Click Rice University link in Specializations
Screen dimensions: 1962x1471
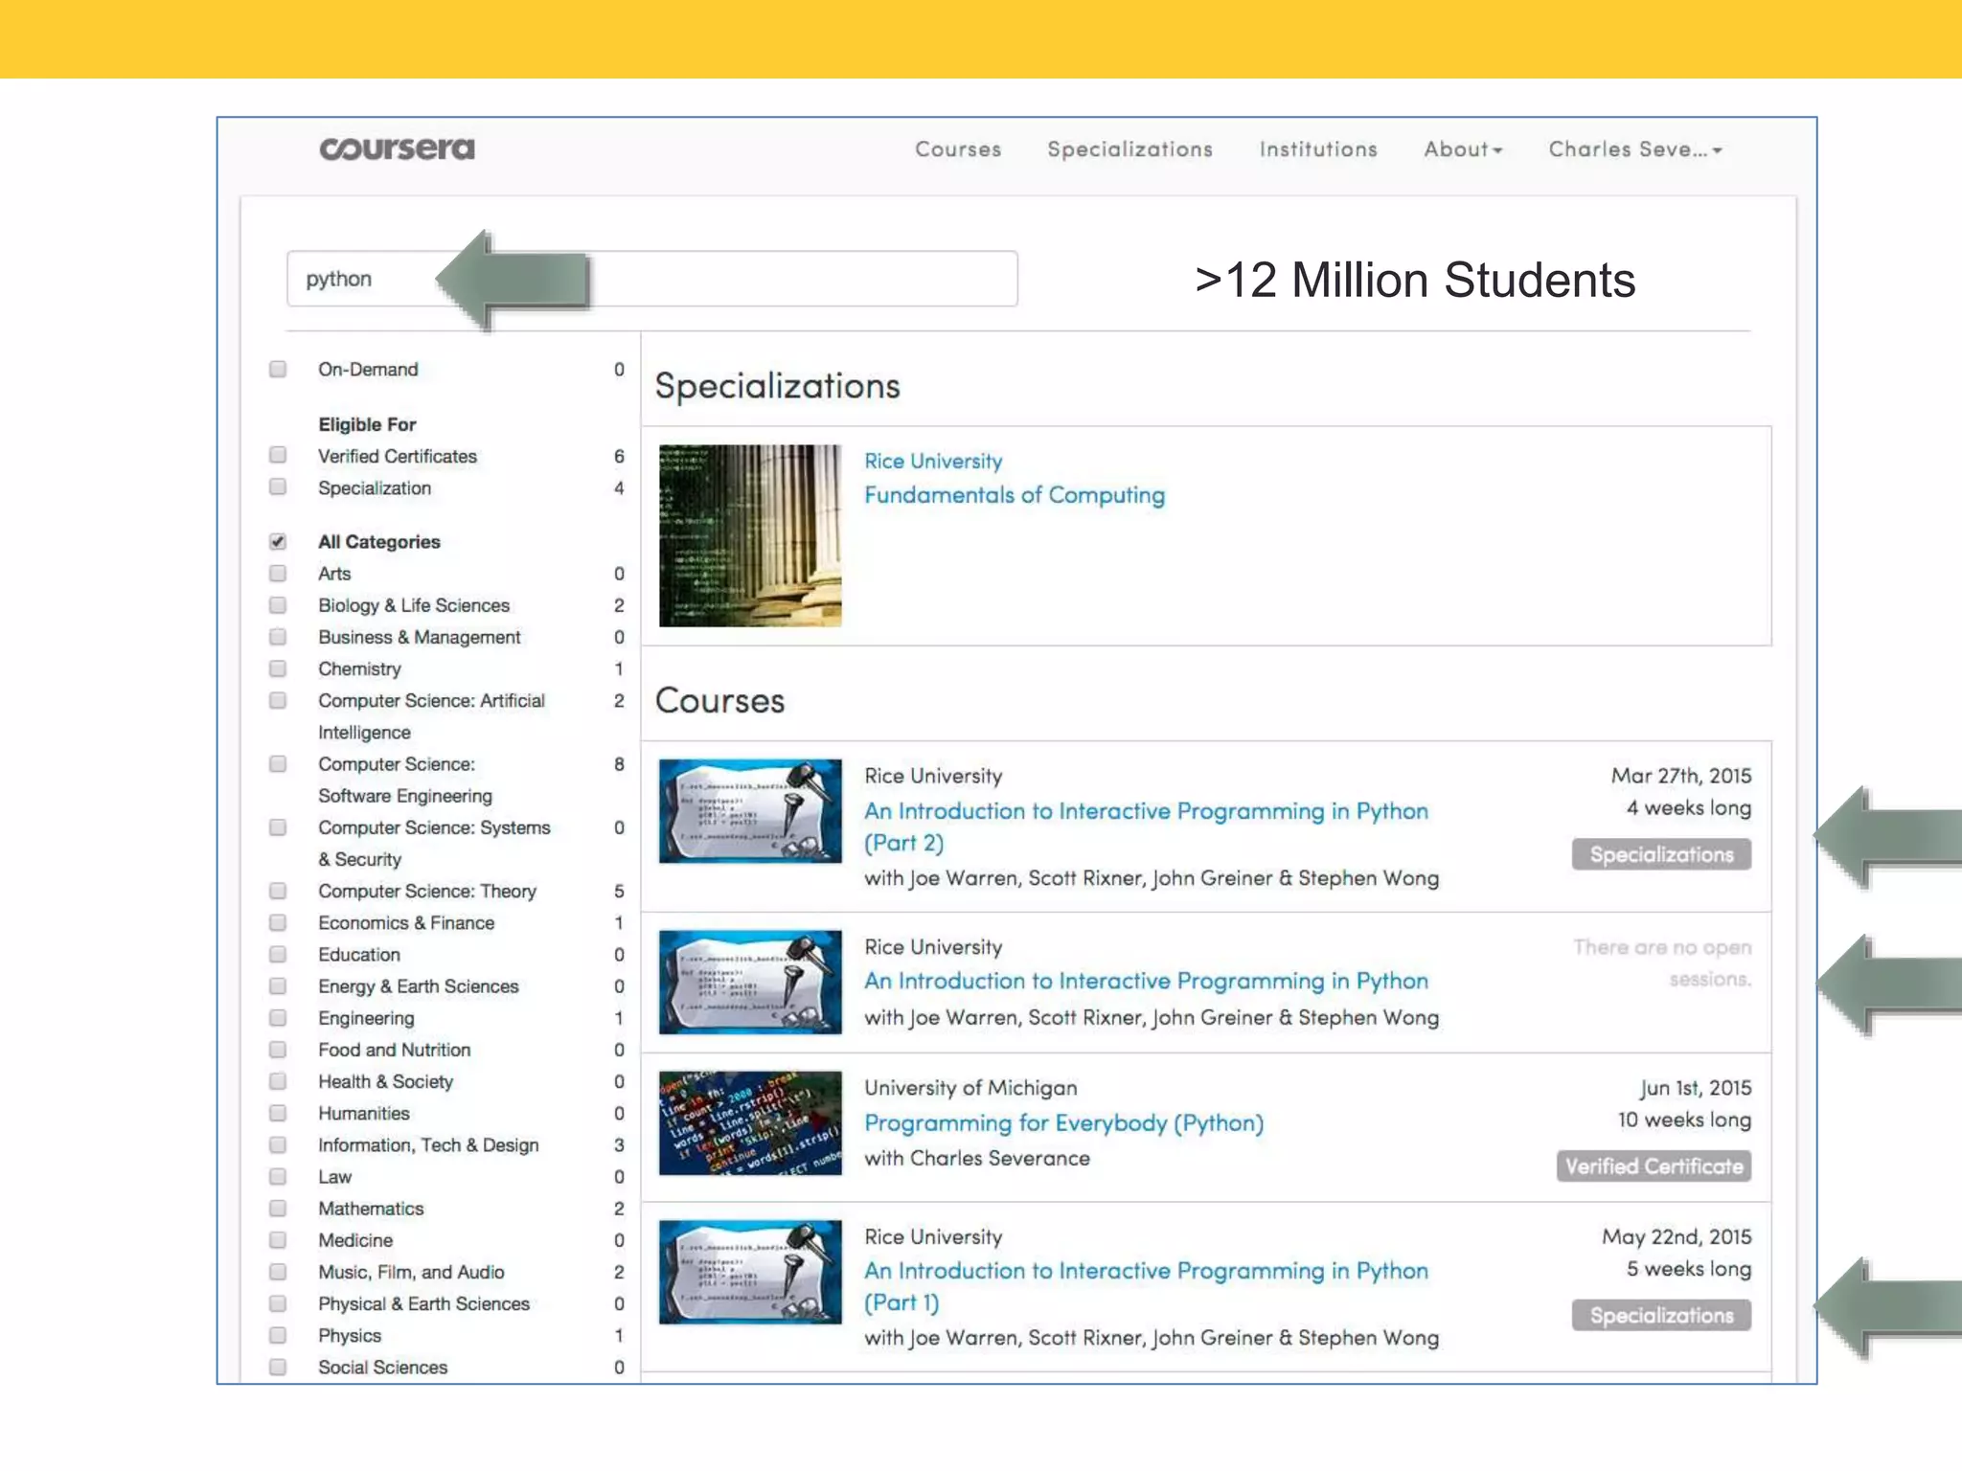pyautogui.click(x=933, y=461)
